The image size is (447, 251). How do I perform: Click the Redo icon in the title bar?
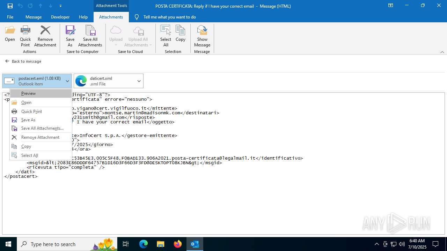(x=30, y=6)
